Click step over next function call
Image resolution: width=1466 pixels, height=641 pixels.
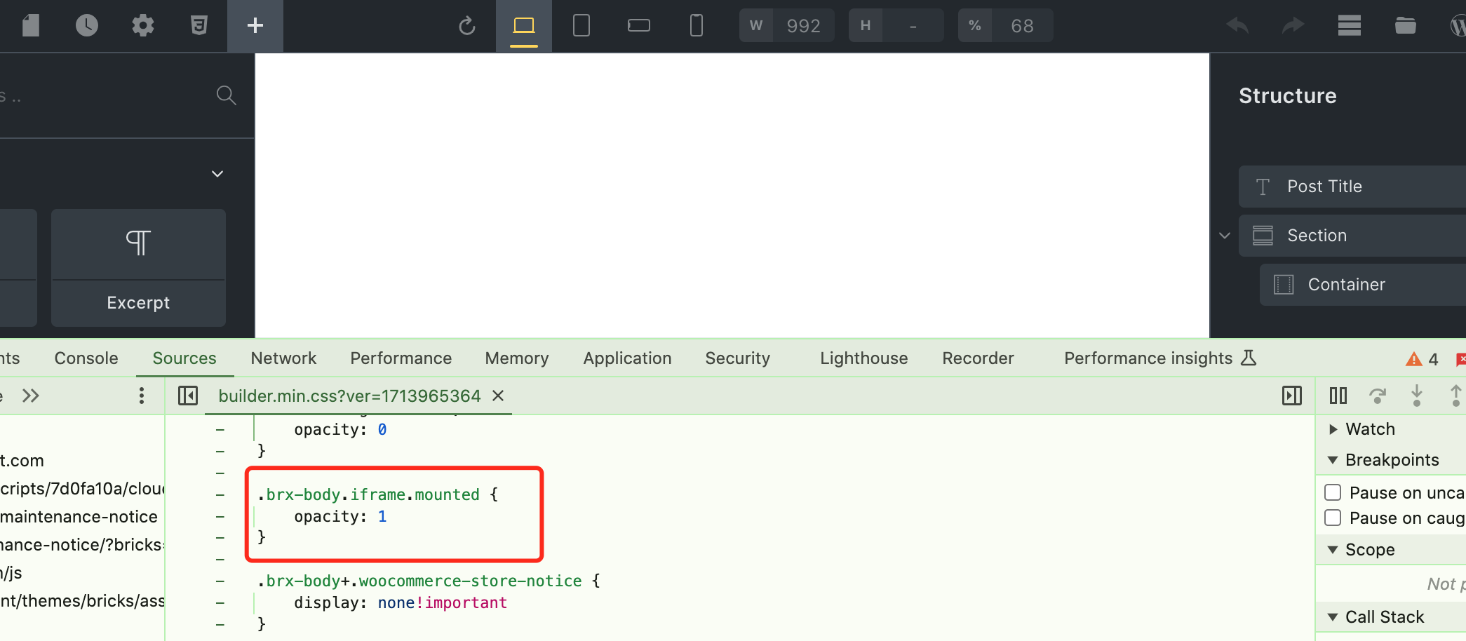click(1378, 396)
